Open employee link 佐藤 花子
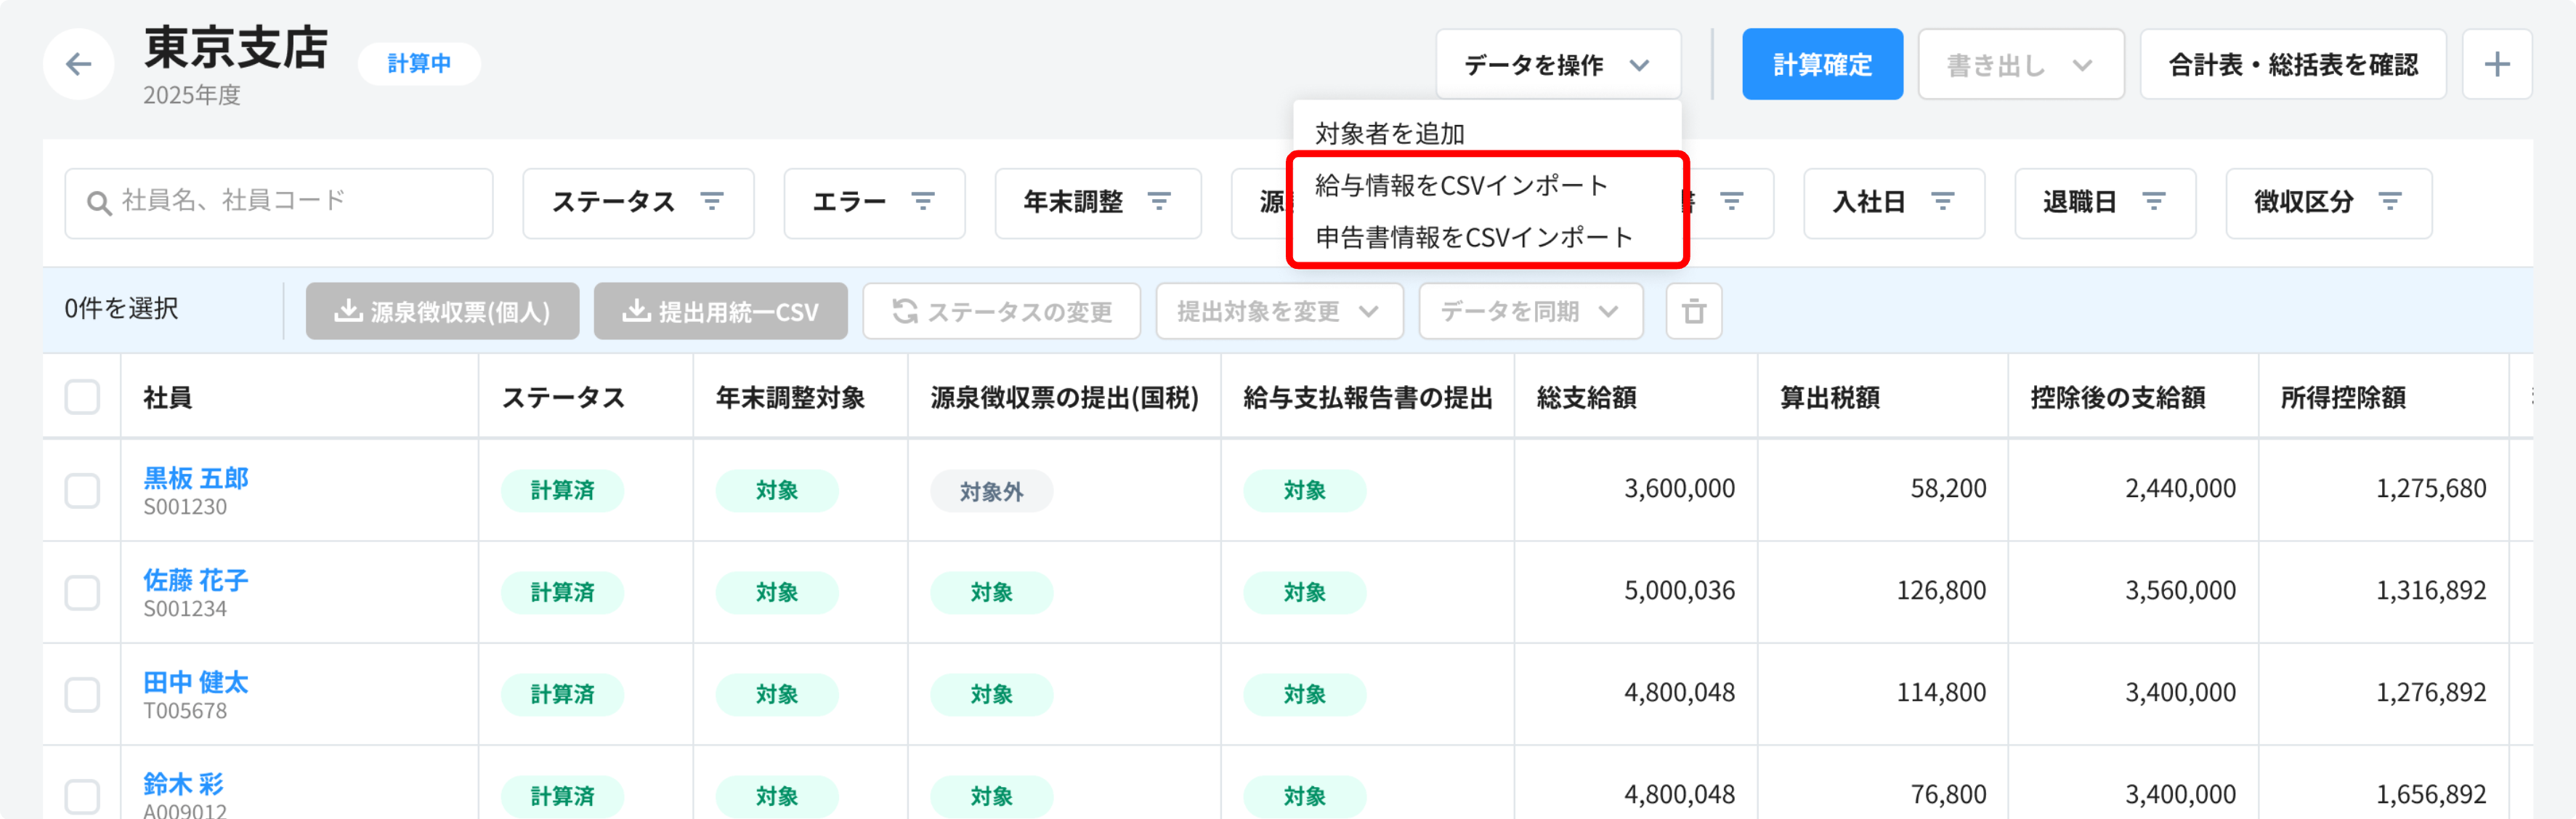Viewport: 2576px width, 819px height. [x=195, y=580]
